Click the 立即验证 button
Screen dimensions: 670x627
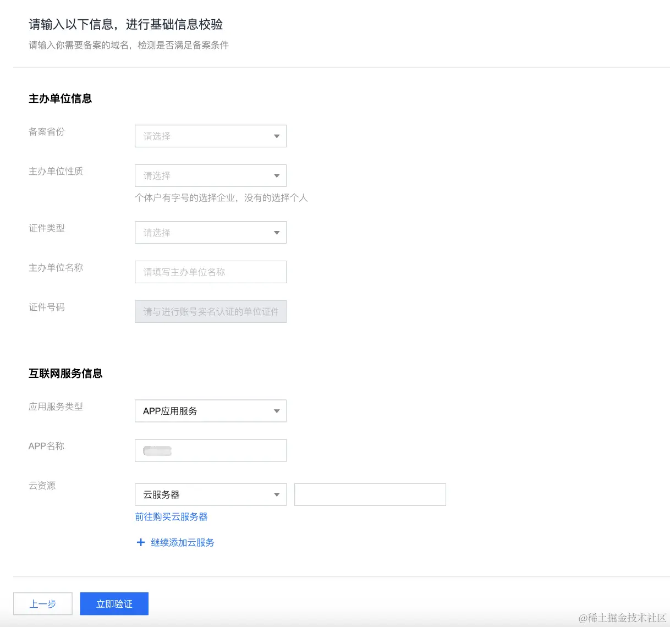(x=114, y=604)
